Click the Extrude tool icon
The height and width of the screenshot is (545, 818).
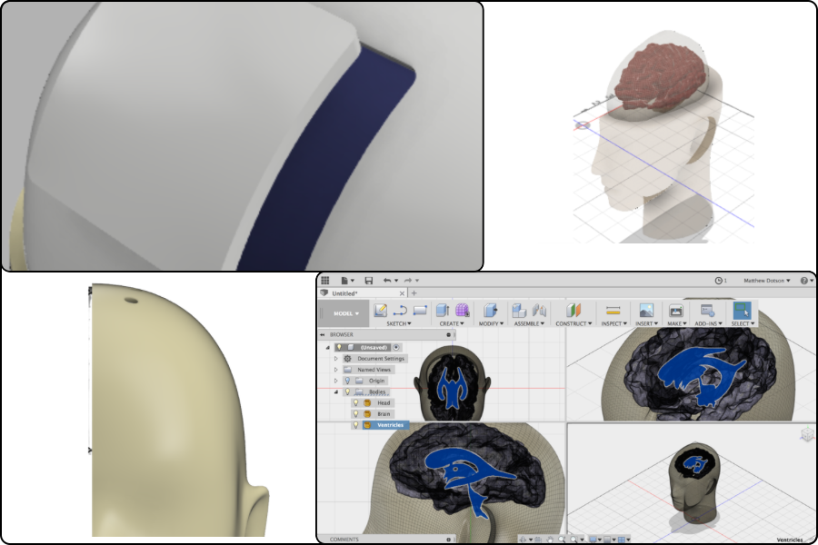(x=443, y=311)
